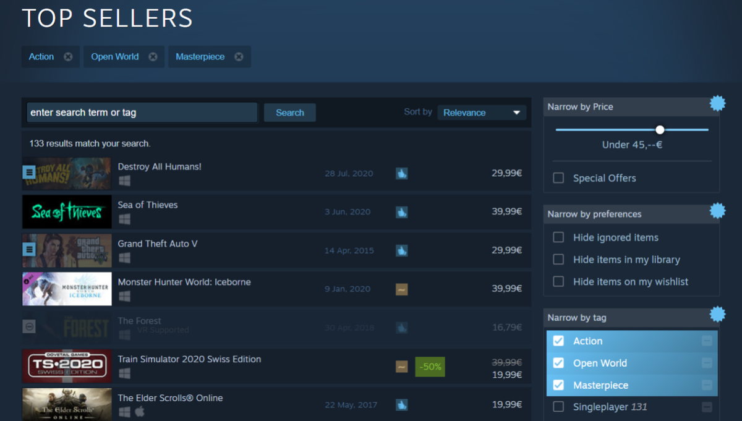The height and width of the screenshot is (421, 742).
Task: Open Train Simulator 2020 Swiss Edition title
Action: [189, 359]
